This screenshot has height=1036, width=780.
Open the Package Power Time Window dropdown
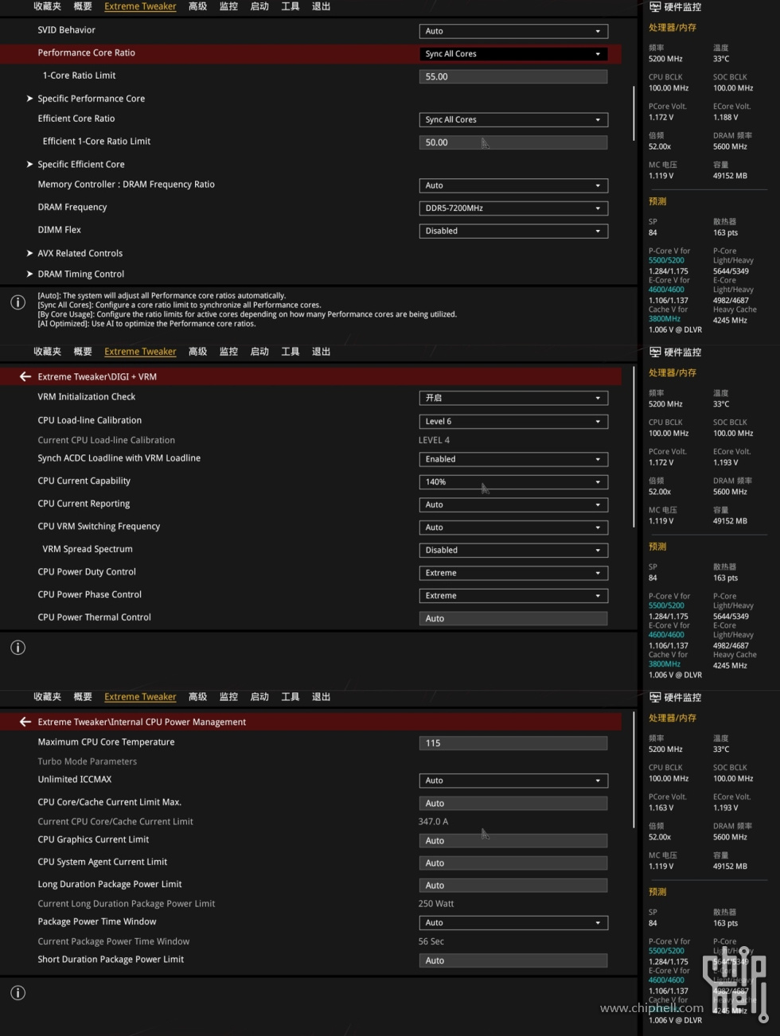click(513, 924)
